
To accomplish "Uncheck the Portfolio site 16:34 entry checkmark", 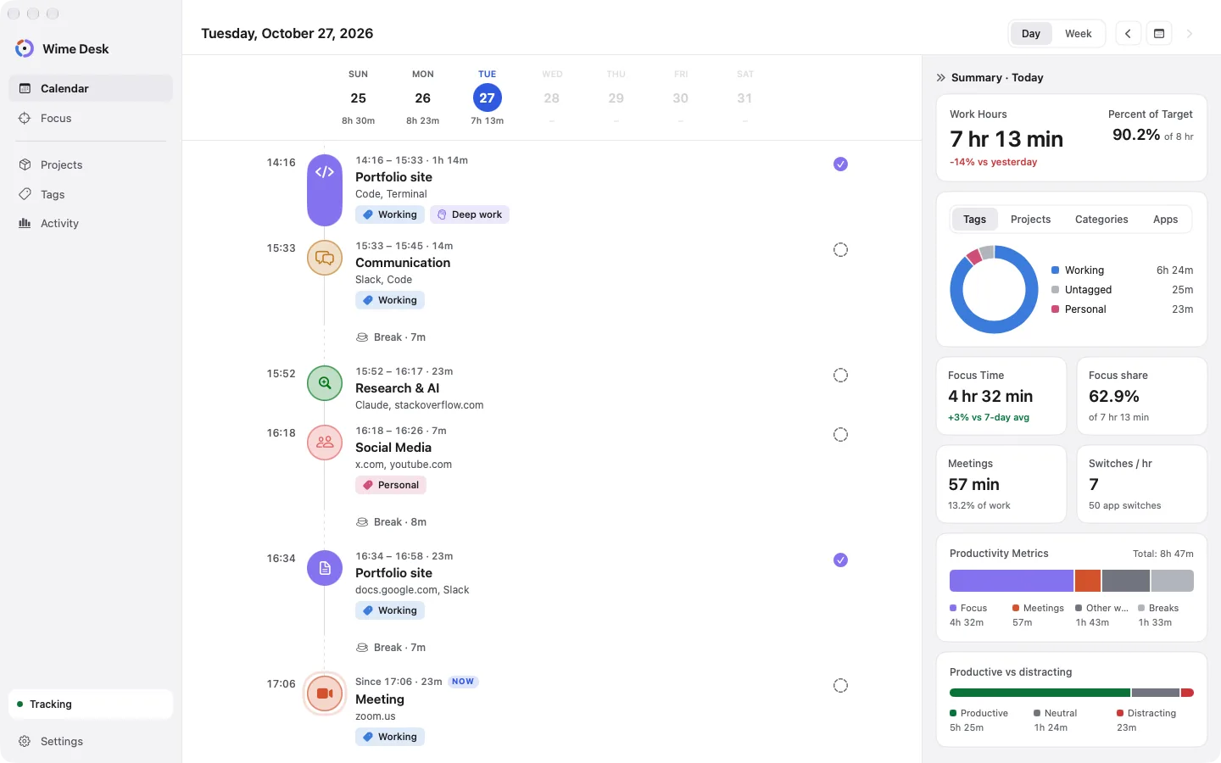I will [840, 560].
